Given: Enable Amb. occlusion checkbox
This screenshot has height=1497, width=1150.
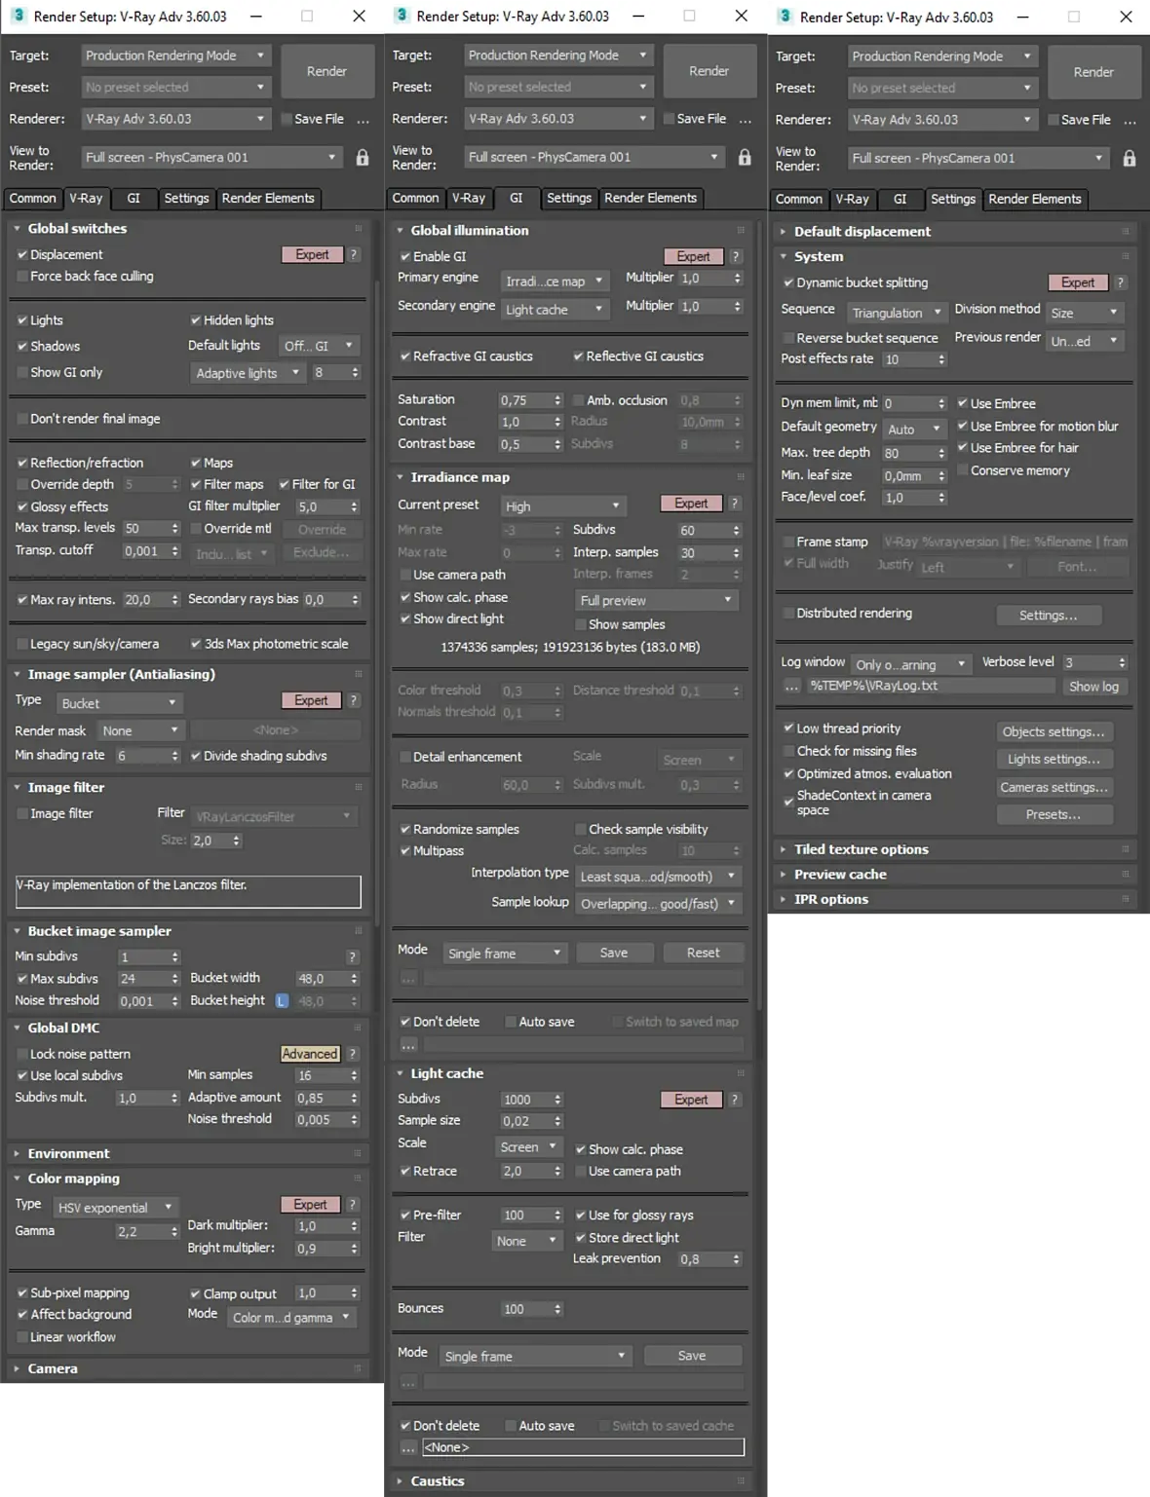Looking at the screenshot, I should click(x=578, y=400).
